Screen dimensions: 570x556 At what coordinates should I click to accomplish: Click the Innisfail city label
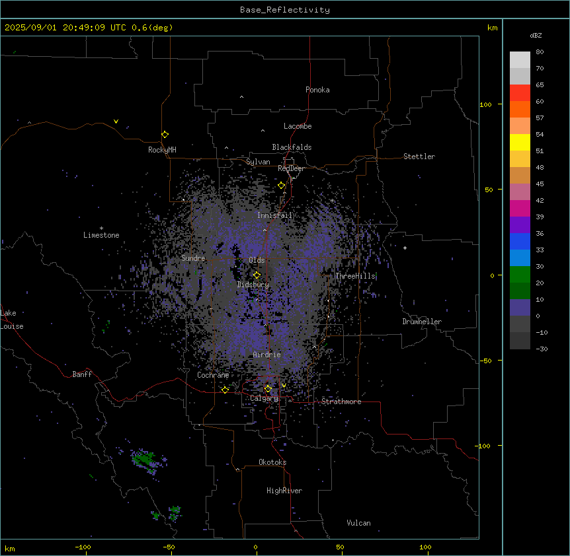[x=274, y=215]
